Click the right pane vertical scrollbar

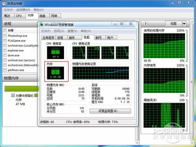click(x=192, y=82)
